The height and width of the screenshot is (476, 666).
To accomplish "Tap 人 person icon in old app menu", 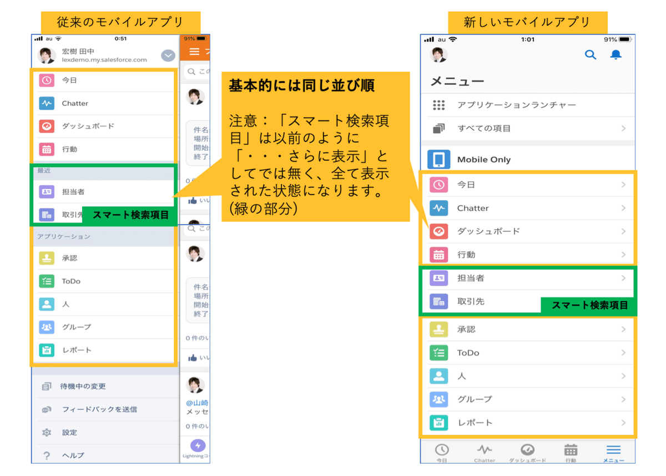I will click(x=47, y=304).
